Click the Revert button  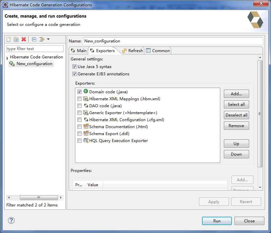(x=246, y=202)
